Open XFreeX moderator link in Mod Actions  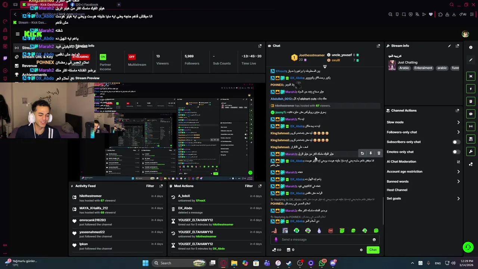201,201
